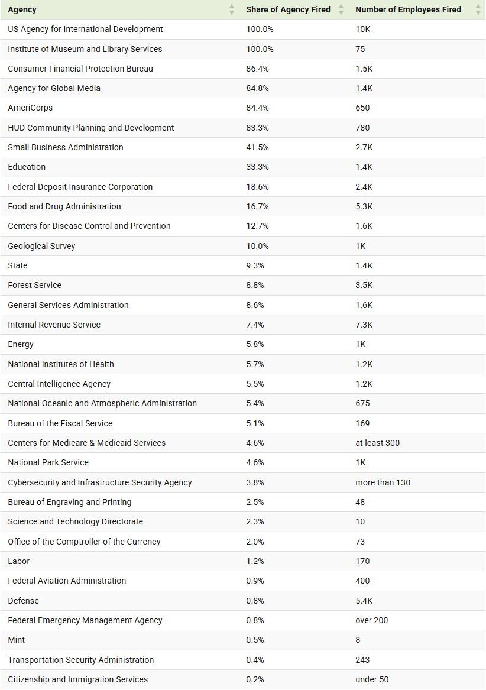Click the Consumer Financial Protection Bureau cell
The height and width of the screenshot is (690, 486).
(80, 69)
